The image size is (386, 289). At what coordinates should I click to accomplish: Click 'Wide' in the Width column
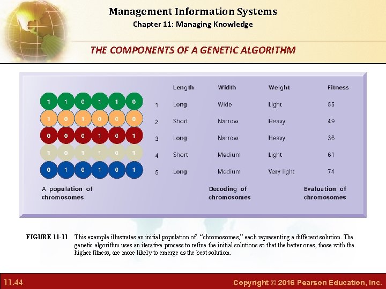tap(225, 104)
